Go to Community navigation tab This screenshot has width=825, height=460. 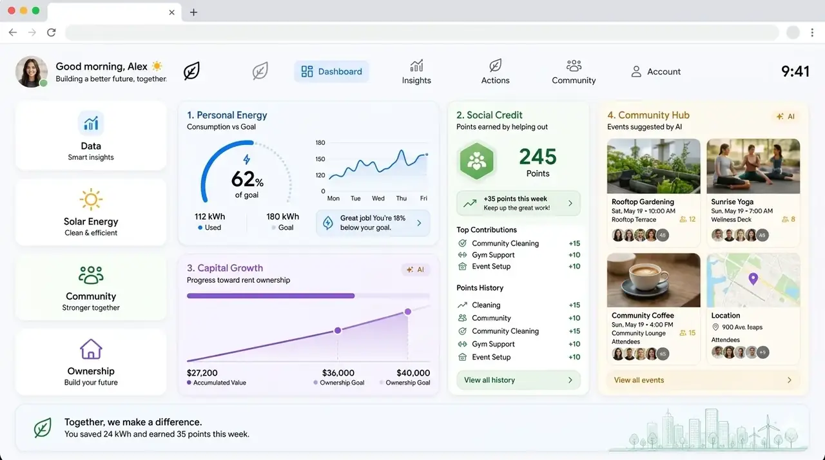point(574,72)
